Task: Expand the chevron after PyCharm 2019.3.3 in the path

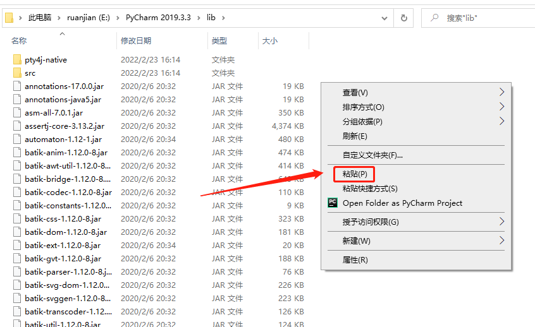Action: point(199,18)
